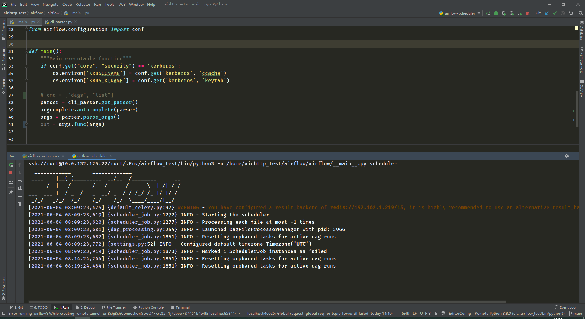Click the console horizontal scrollbar
Screen dimensions: 585x319
coord(267,302)
